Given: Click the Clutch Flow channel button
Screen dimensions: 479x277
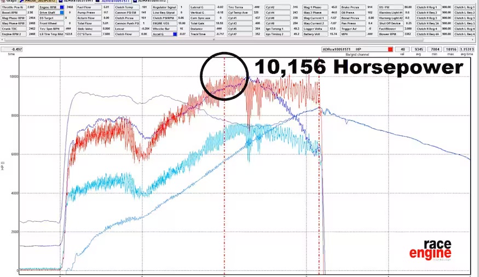Looking at the screenshot, I should (x=127, y=34).
